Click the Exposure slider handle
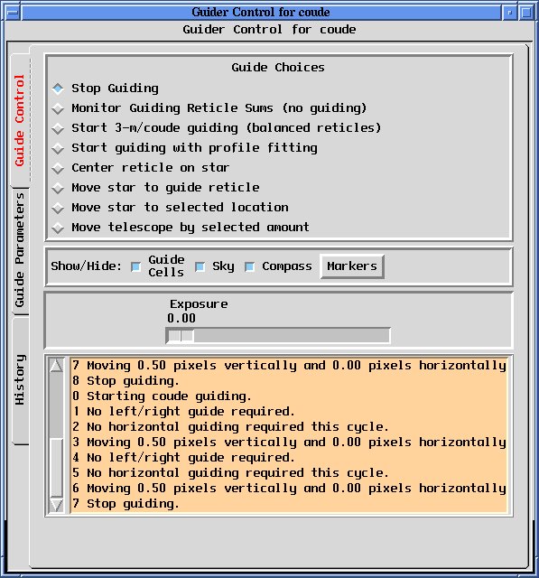The width and height of the screenshot is (539, 578). [x=181, y=335]
